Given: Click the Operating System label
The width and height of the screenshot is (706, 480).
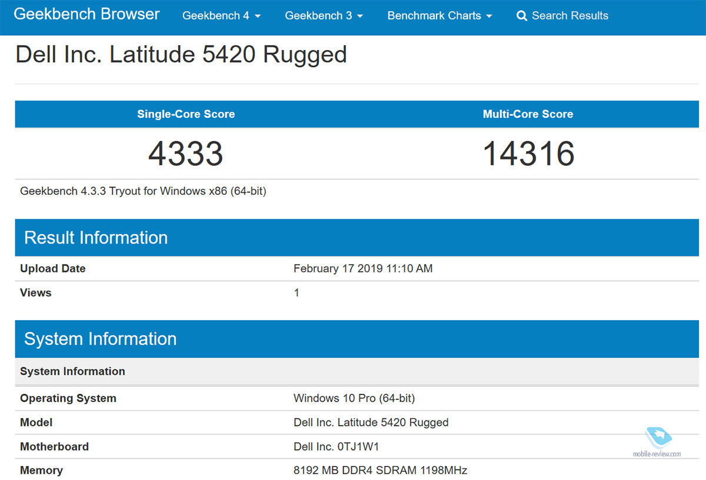Looking at the screenshot, I should [x=68, y=398].
